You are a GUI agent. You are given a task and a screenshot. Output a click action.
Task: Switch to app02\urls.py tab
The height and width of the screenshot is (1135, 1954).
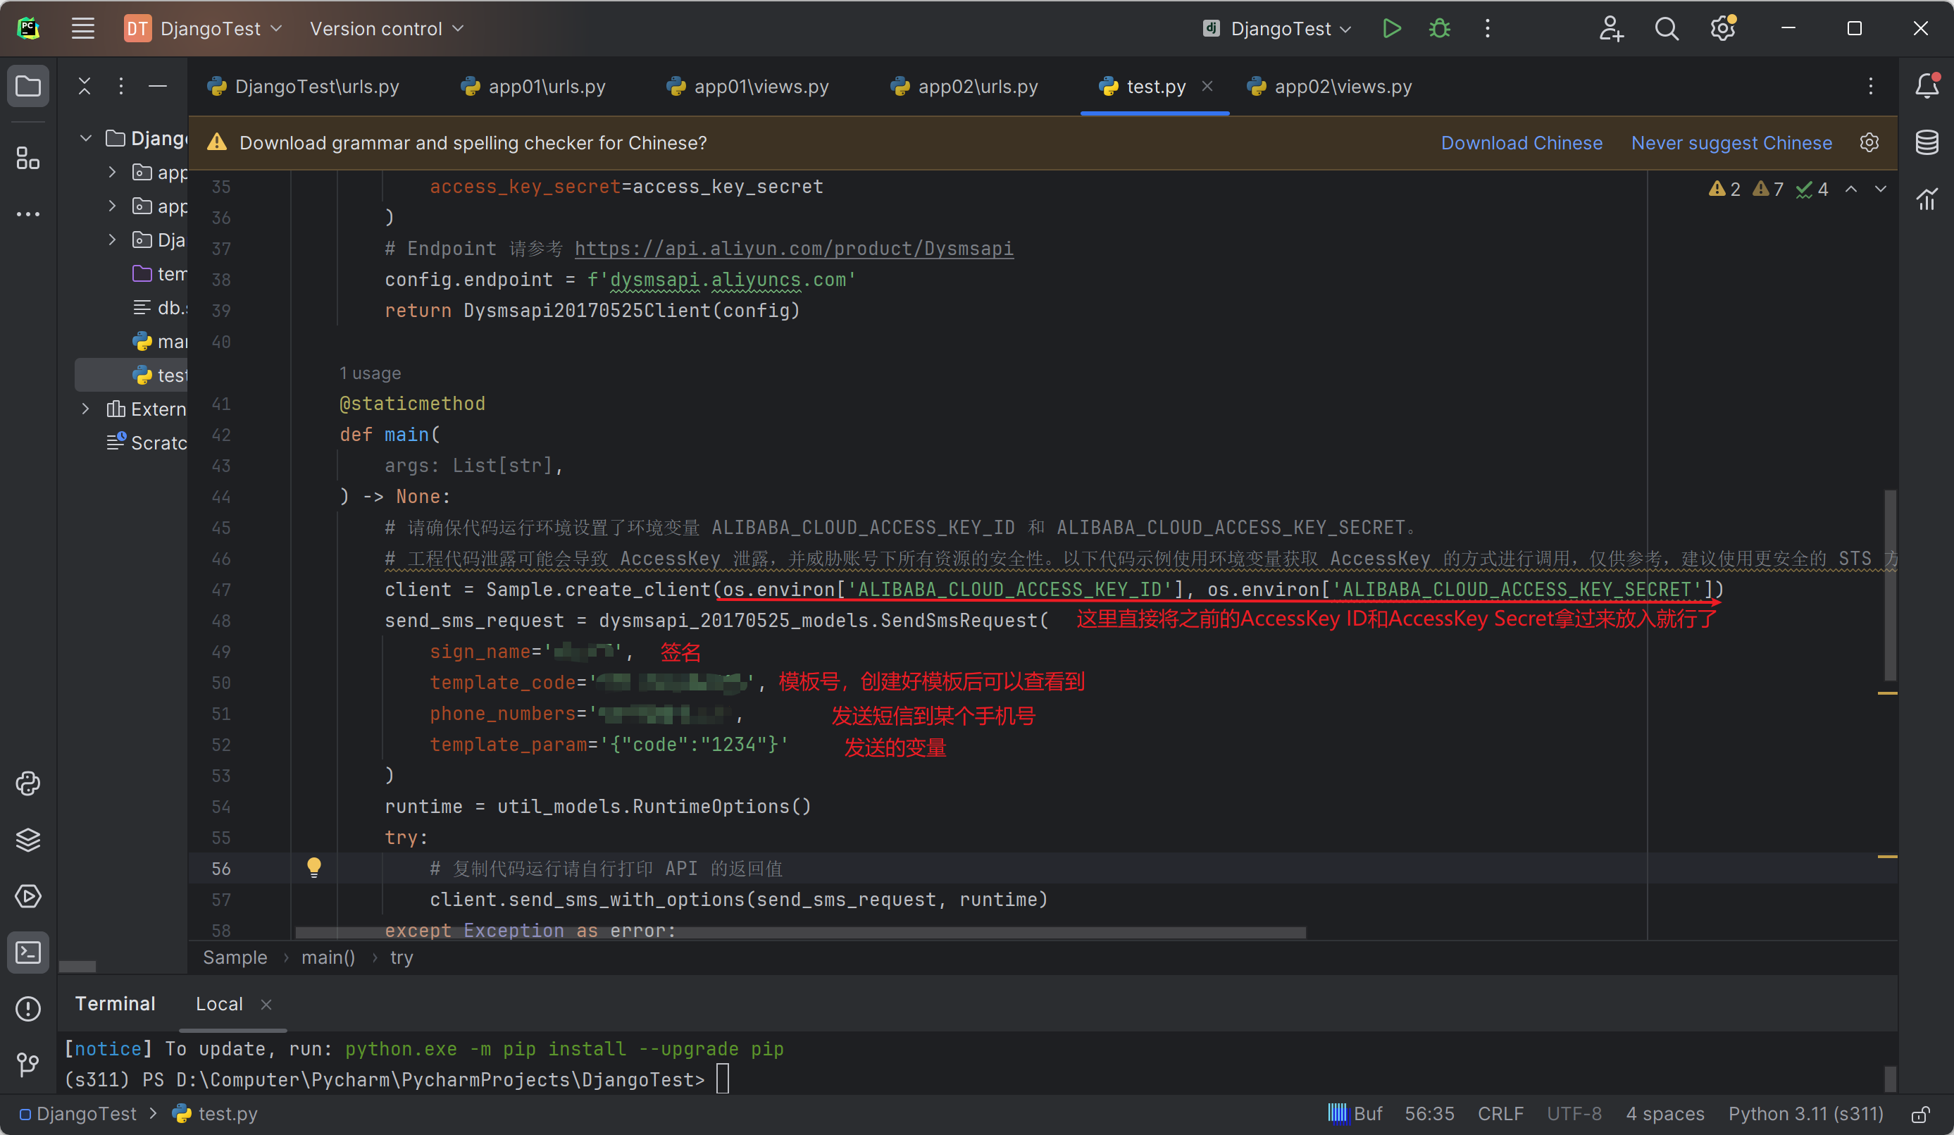964,86
